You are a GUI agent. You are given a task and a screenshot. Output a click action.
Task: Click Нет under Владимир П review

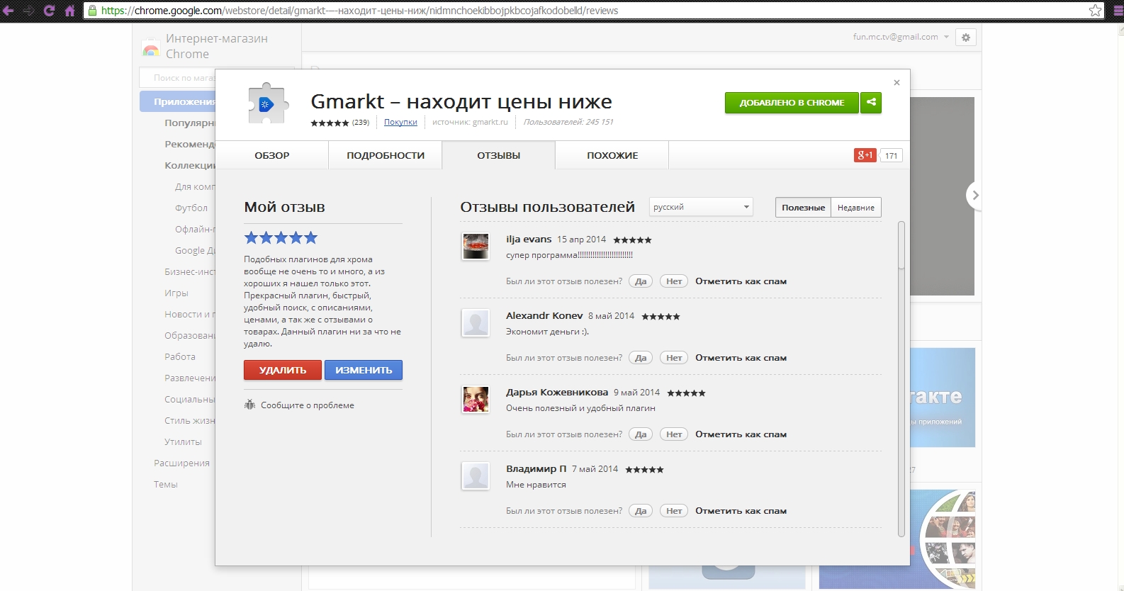674,511
